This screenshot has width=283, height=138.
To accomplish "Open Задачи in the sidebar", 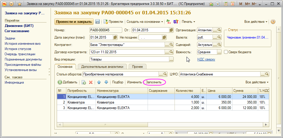I will pyautogui.click(x=10, y=38).
